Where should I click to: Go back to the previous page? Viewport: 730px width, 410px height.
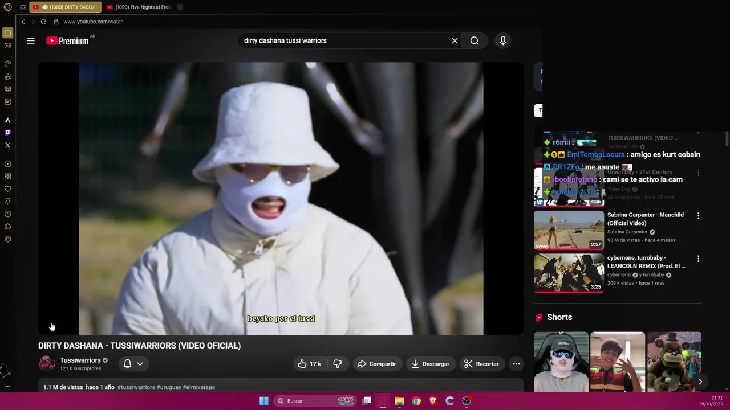pos(23,22)
